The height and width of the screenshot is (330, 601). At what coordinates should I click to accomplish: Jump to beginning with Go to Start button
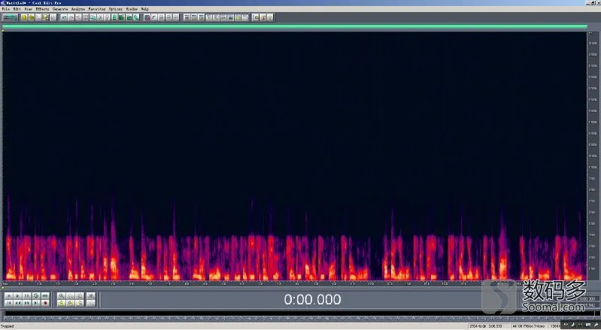9,303
